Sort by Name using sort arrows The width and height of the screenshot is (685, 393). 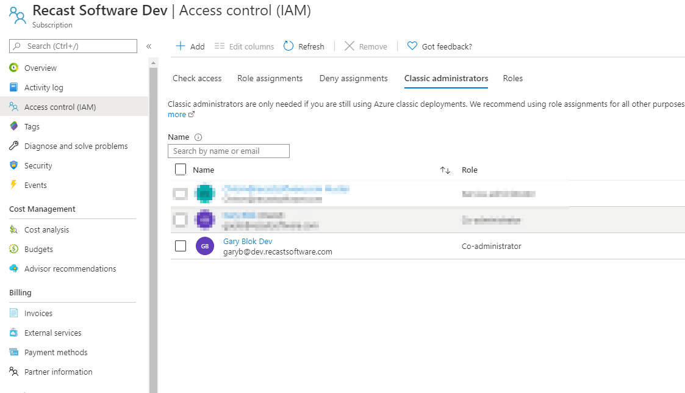coord(445,170)
